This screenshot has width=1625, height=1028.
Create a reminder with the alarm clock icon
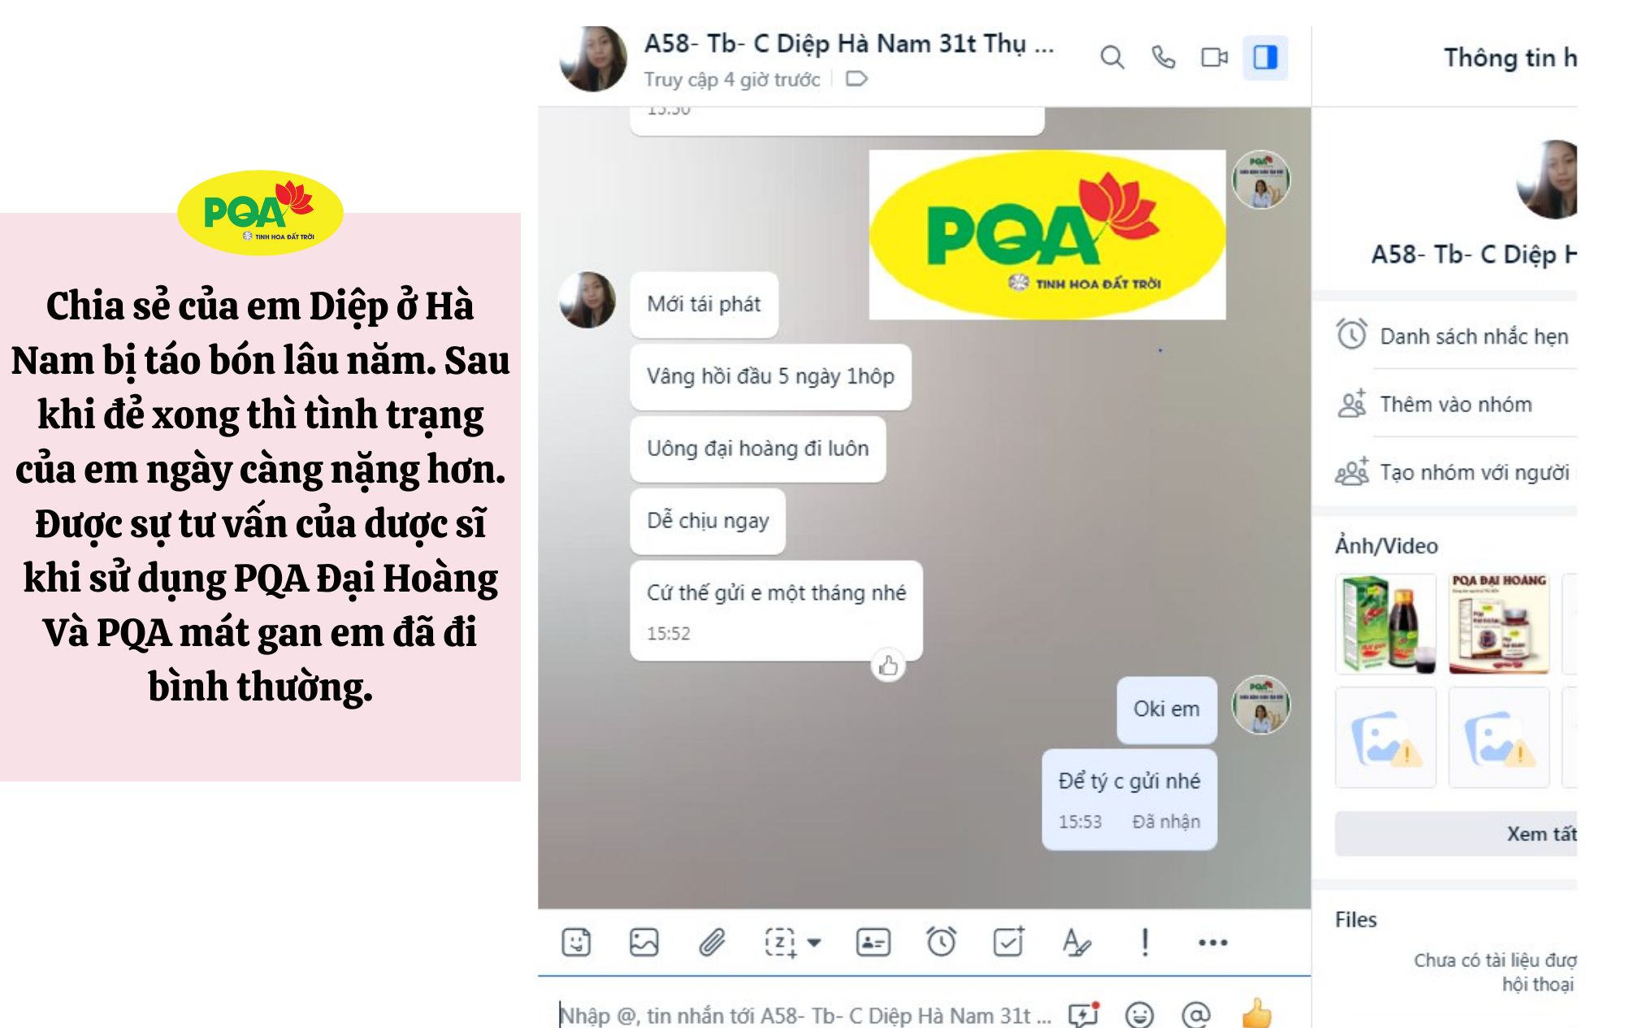(x=942, y=943)
